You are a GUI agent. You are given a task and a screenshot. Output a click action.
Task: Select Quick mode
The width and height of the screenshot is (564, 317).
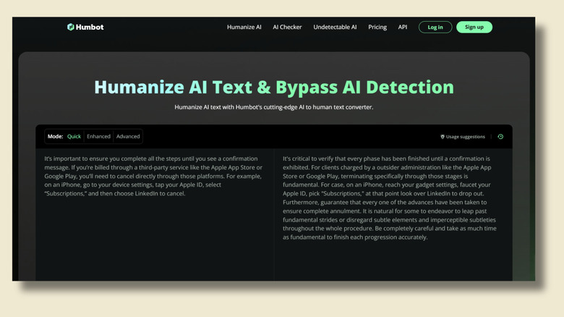click(x=74, y=137)
